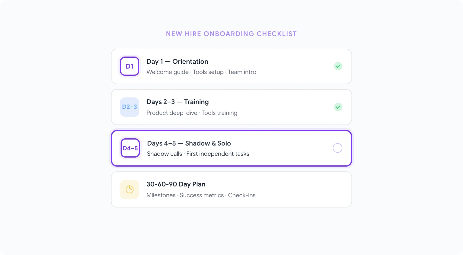Image resolution: width=463 pixels, height=255 pixels.
Task: Expand the 30-60-90 Day Plan card
Action: coord(231,189)
